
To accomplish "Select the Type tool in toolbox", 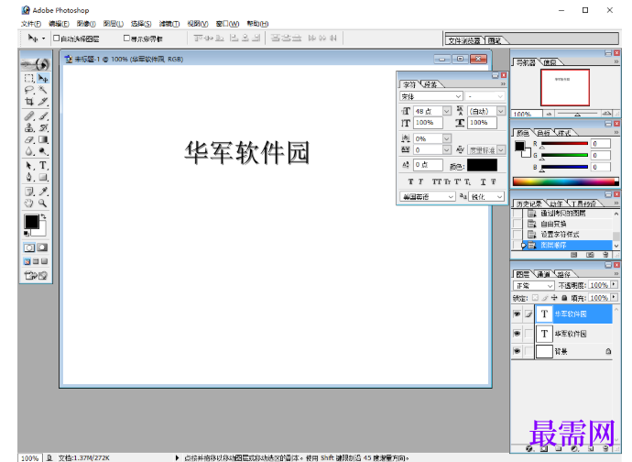I will click(x=43, y=165).
